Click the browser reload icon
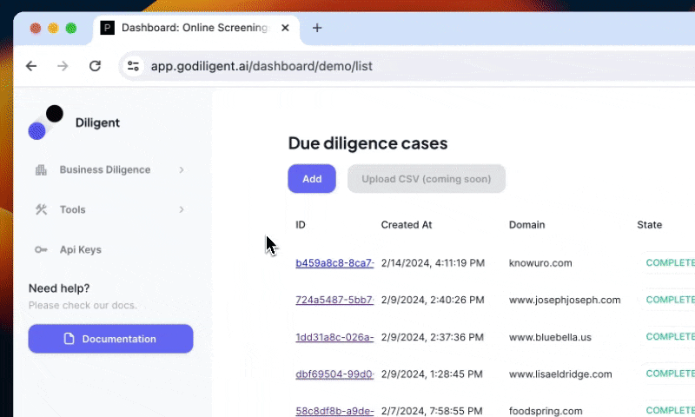 pos(96,66)
